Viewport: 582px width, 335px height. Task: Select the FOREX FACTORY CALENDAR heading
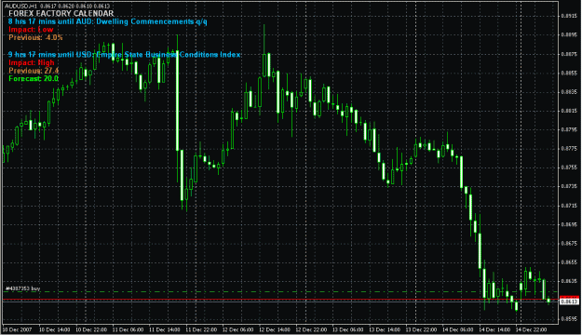[61, 14]
